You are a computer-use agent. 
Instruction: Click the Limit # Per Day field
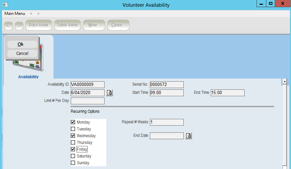[87, 101]
